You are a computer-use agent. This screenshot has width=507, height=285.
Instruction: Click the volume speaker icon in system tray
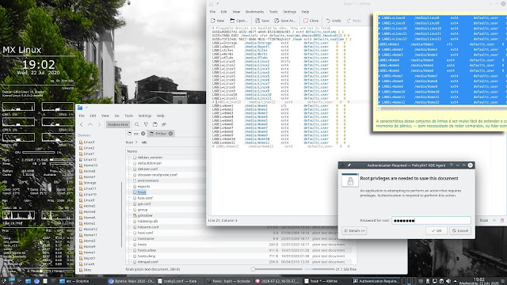pyautogui.click(x=448, y=281)
